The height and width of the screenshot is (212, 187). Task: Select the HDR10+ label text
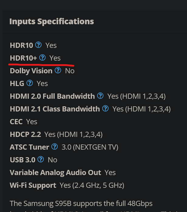click(23, 58)
